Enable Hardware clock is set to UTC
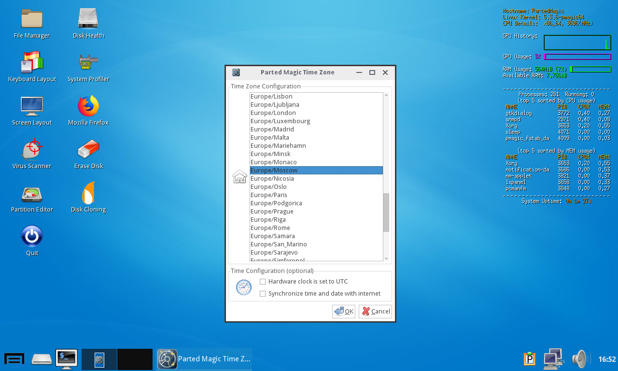 click(x=263, y=282)
